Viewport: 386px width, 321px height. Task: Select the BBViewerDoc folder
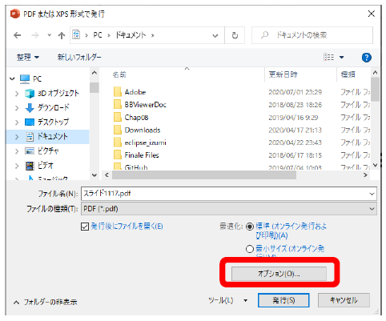(x=146, y=105)
